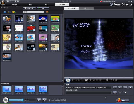
Task: Open the wrench-and-screwdriver disc settings icon
Action: 44,100
